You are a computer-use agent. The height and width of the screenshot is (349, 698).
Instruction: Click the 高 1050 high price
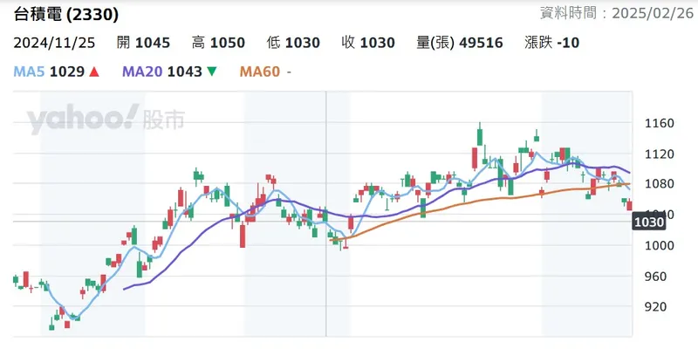click(x=218, y=43)
